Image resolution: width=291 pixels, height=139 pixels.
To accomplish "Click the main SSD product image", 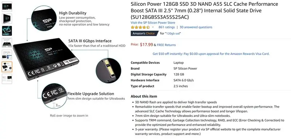I will coord(46,59).
